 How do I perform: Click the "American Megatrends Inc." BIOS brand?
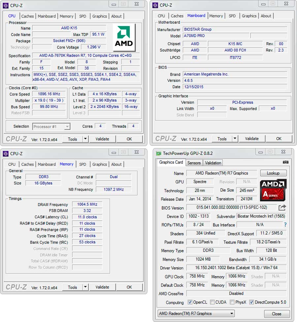tap(235, 74)
